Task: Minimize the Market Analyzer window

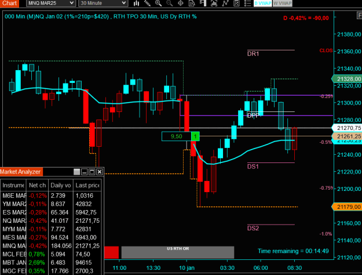Action: pos(84,172)
